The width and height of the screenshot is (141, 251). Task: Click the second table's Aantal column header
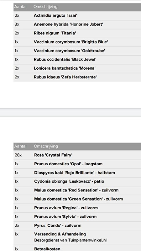tap(20, 146)
